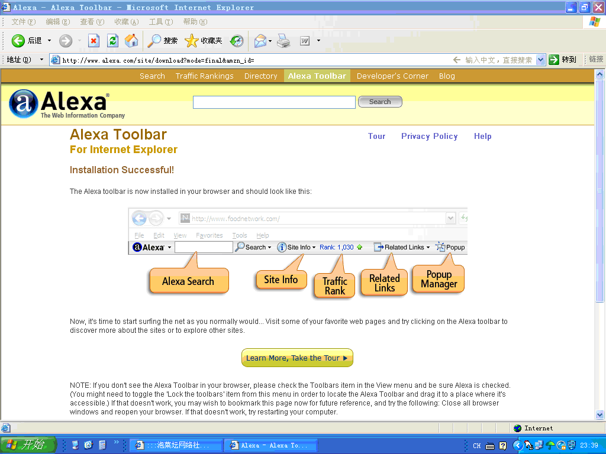Click the IE Forward arrow icon
606x454 pixels.
pyautogui.click(x=66, y=41)
